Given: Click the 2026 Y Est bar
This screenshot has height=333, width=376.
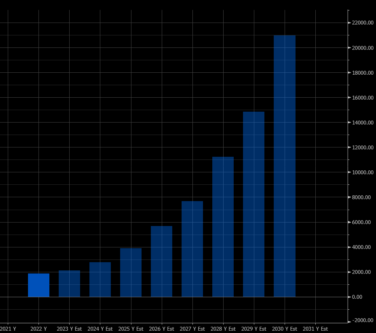Looking at the screenshot, I should click(x=161, y=261).
